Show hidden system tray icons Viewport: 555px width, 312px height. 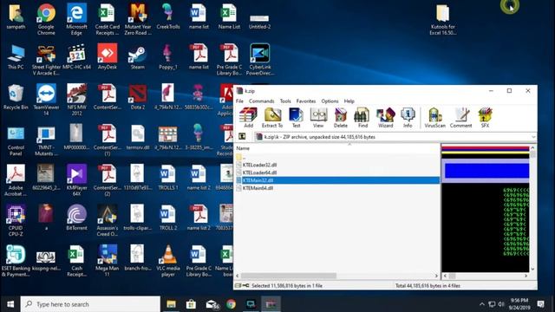point(482,304)
